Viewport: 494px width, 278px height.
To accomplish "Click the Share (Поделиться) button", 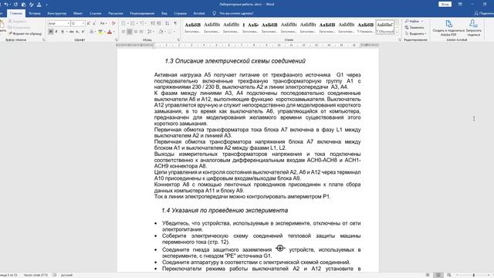I will click(484, 13).
